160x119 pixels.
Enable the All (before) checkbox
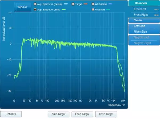93,5
